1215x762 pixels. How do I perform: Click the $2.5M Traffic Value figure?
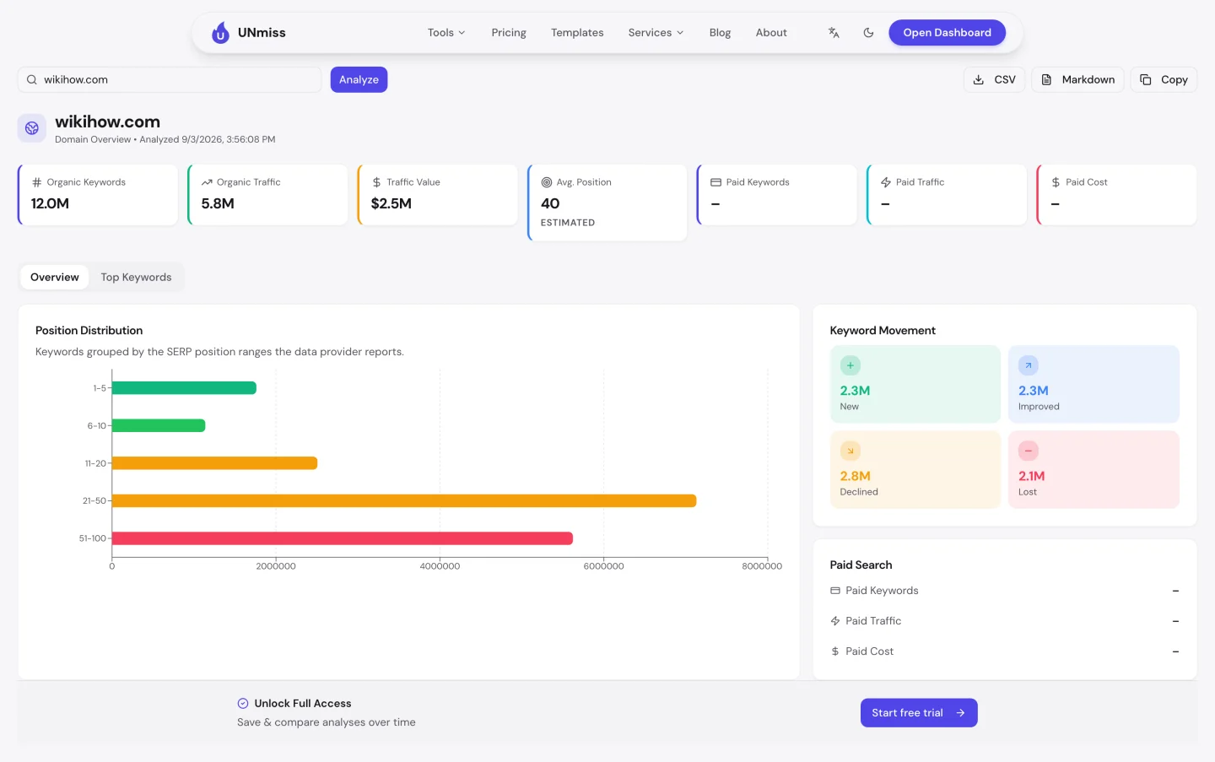pos(391,203)
